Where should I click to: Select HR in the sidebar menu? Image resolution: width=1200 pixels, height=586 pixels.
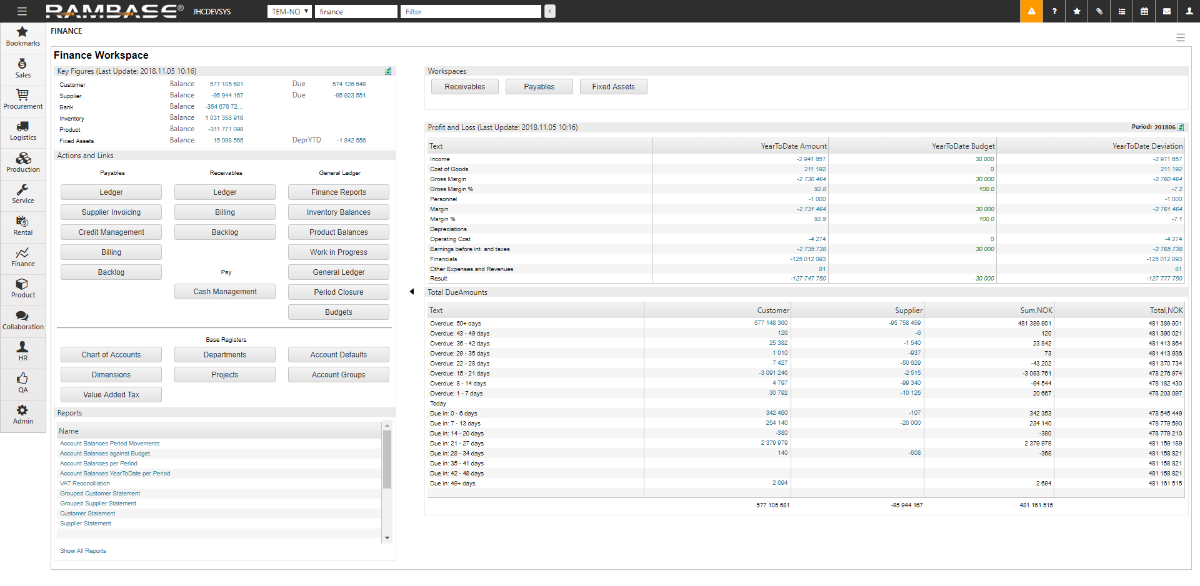point(23,352)
